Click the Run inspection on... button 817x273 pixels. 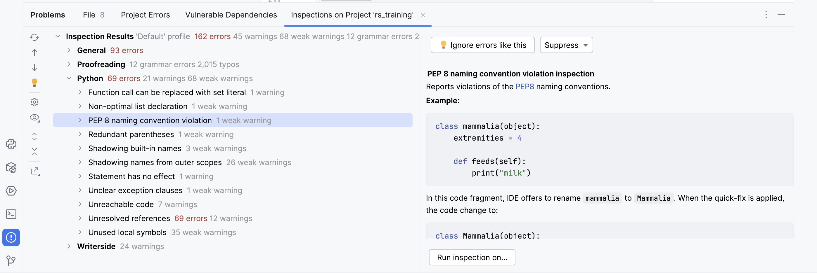coord(472,258)
